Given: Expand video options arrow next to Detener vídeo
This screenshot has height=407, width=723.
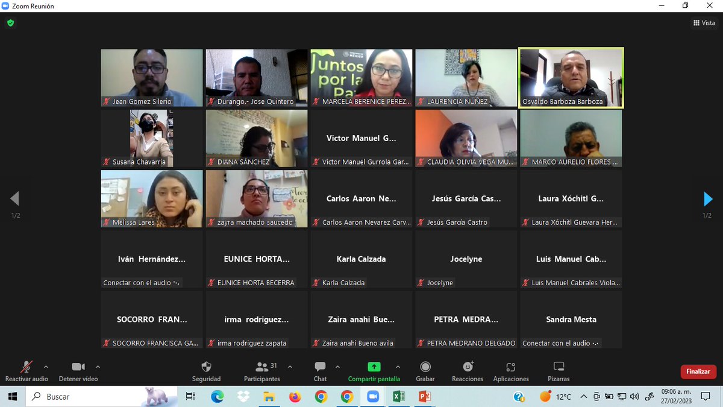Looking at the screenshot, I should pyautogui.click(x=98, y=367).
